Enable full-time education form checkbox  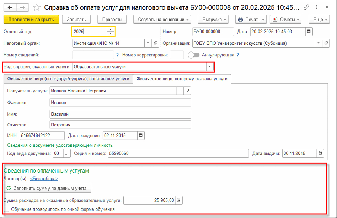coord(6,209)
